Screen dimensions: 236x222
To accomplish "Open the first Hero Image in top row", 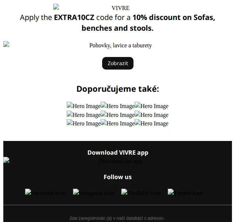I will tap(84, 106).
